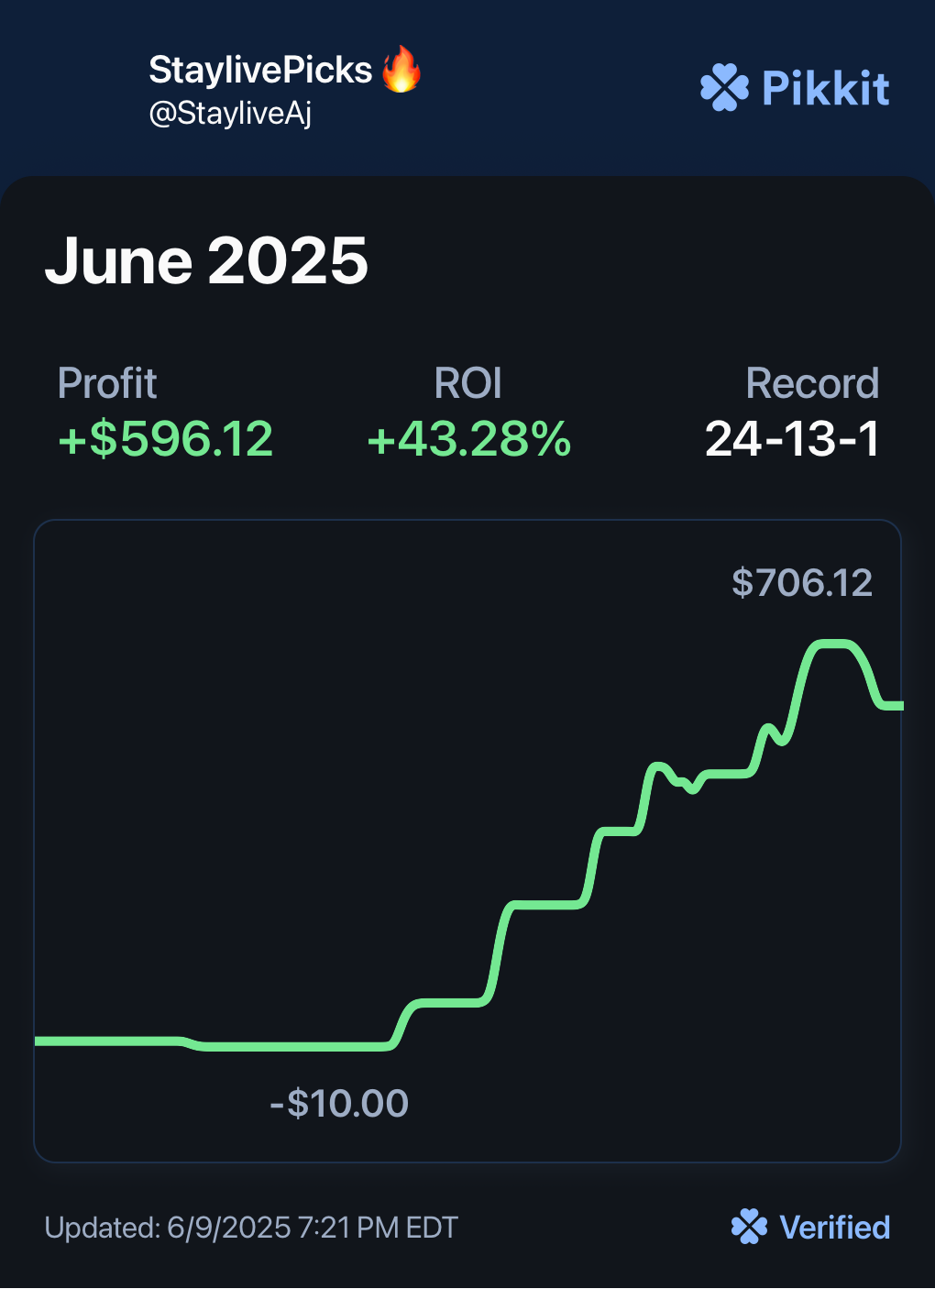935x1289 pixels.
Task: Click the $706.12 chart high label
Action: pos(802,583)
